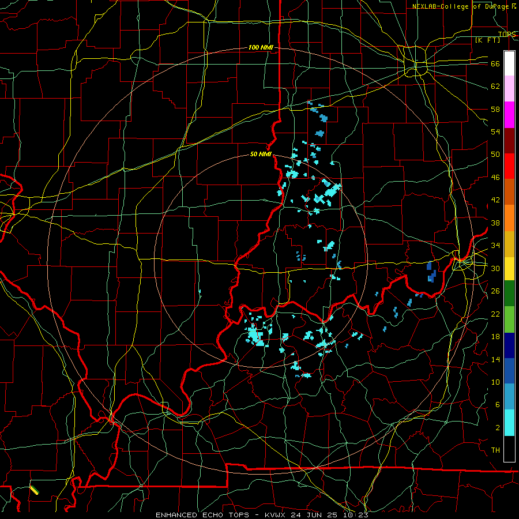Click the "58" legend value
The height and width of the screenshot is (519, 519).
tap(495, 109)
